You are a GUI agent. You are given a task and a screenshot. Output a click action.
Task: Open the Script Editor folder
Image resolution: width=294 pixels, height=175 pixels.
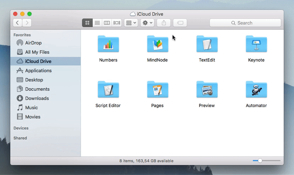pyautogui.click(x=108, y=89)
